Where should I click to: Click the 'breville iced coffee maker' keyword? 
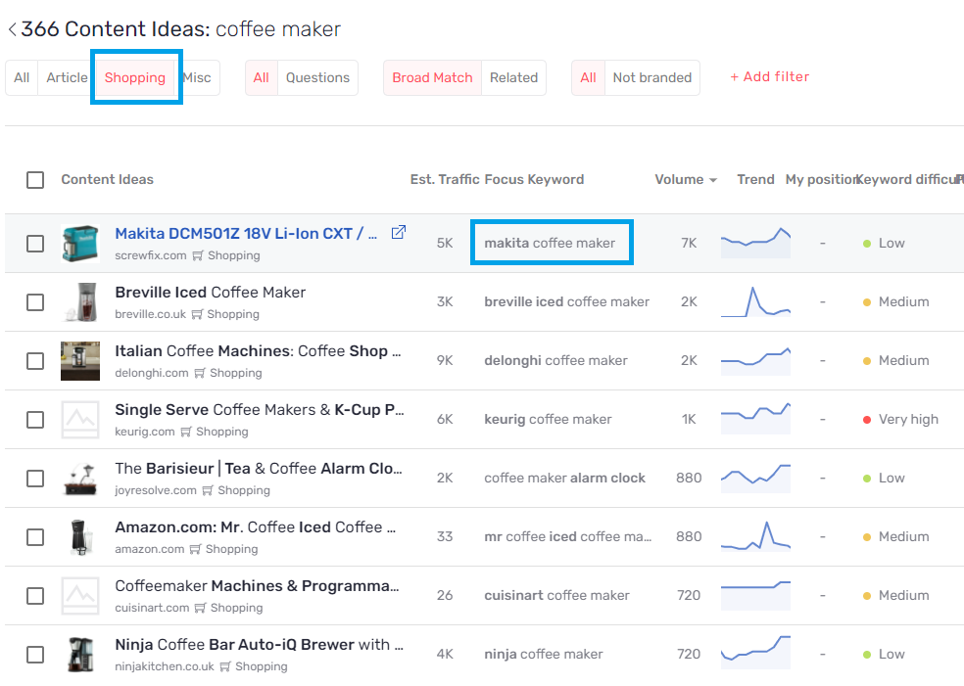click(x=567, y=302)
